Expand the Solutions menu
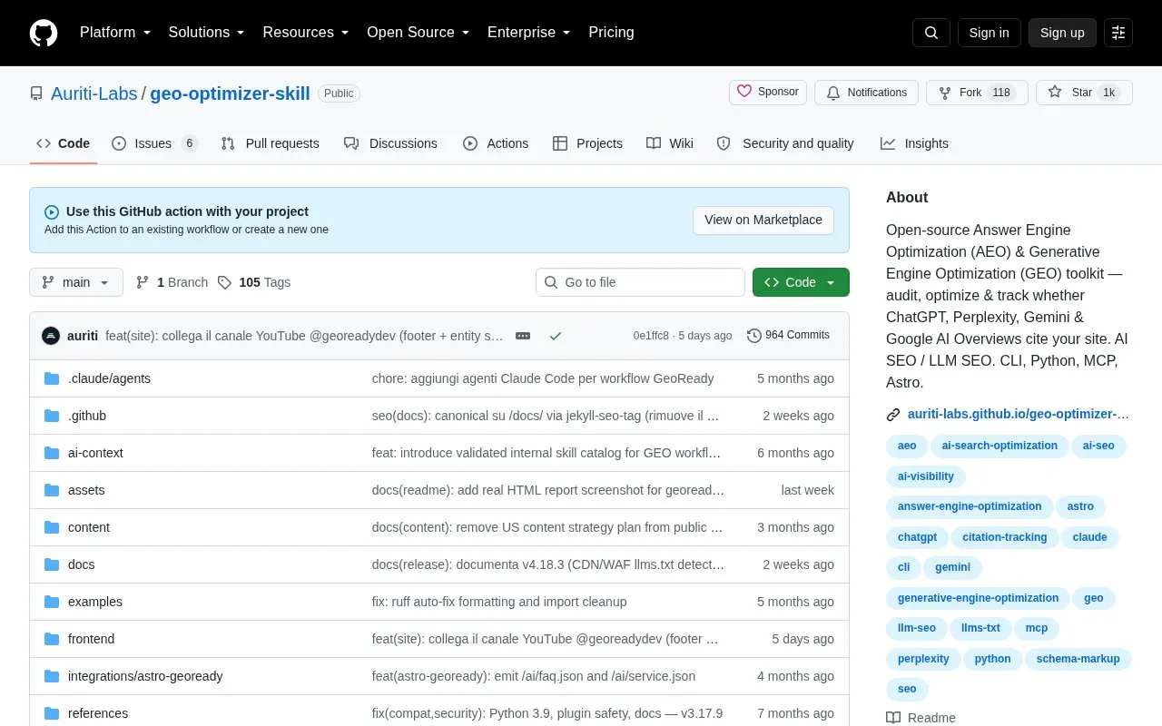The height and width of the screenshot is (726, 1162). coord(207,33)
